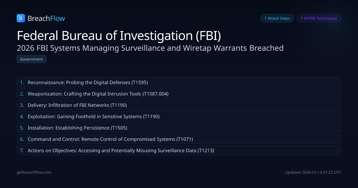
Task: Open step 2 Weaponization row
Action: (179, 94)
